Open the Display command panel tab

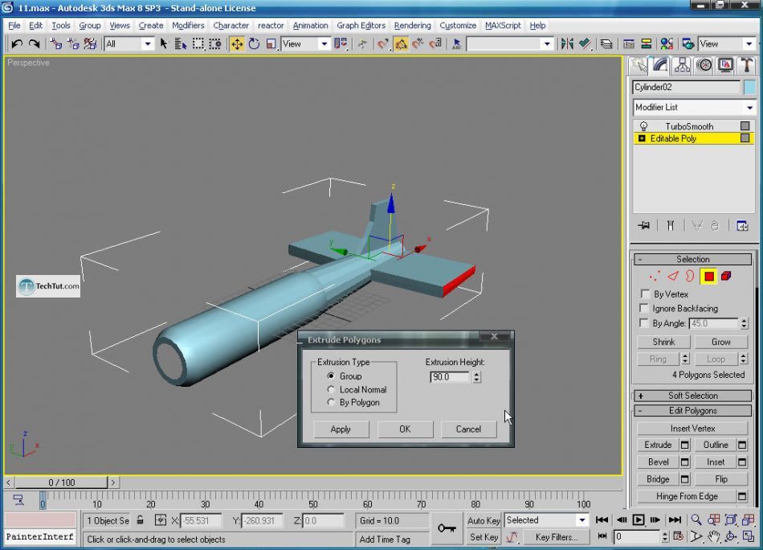coord(725,65)
